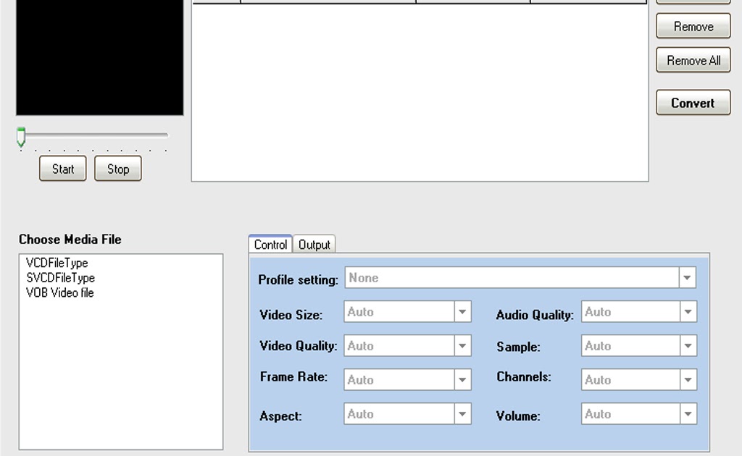Stop the video preview playback
This screenshot has width=742, height=456.
pyautogui.click(x=117, y=169)
